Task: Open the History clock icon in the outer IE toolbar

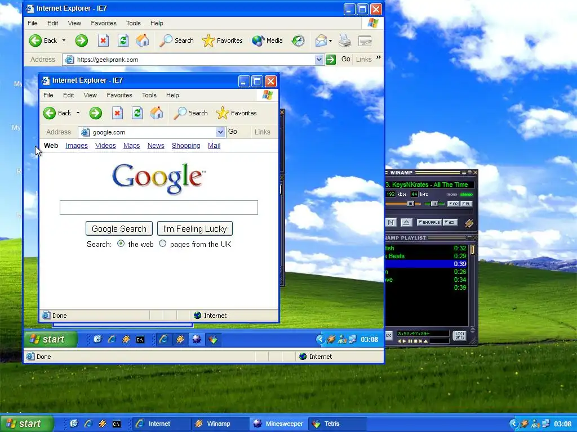Action: pyautogui.click(x=298, y=40)
